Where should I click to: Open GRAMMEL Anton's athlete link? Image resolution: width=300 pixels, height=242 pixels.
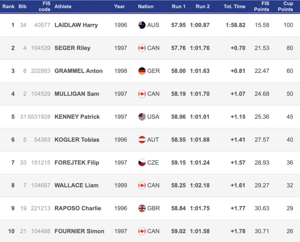coord(79,71)
